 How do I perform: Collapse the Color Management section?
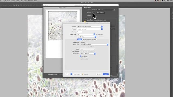[x=84, y=19]
